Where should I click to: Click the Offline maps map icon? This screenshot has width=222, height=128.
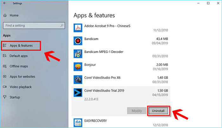pos(5,66)
